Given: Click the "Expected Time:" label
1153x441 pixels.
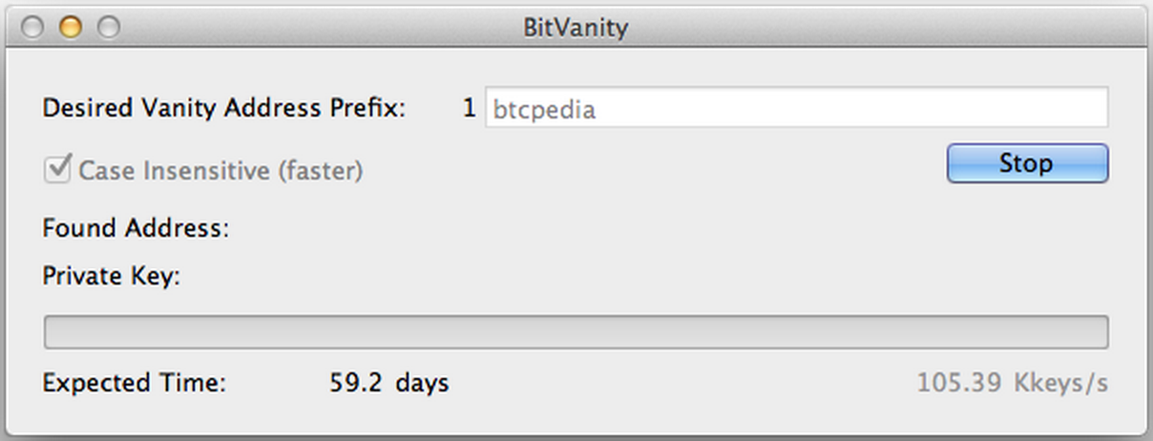Looking at the screenshot, I should [x=134, y=384].
